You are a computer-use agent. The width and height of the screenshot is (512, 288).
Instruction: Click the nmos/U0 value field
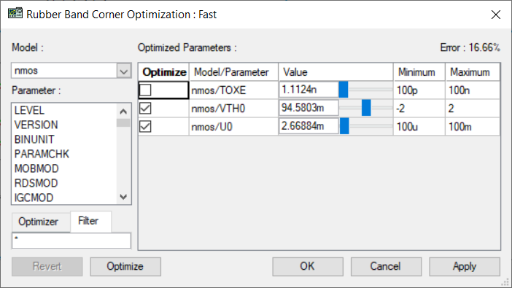click(x=309, y=126)
